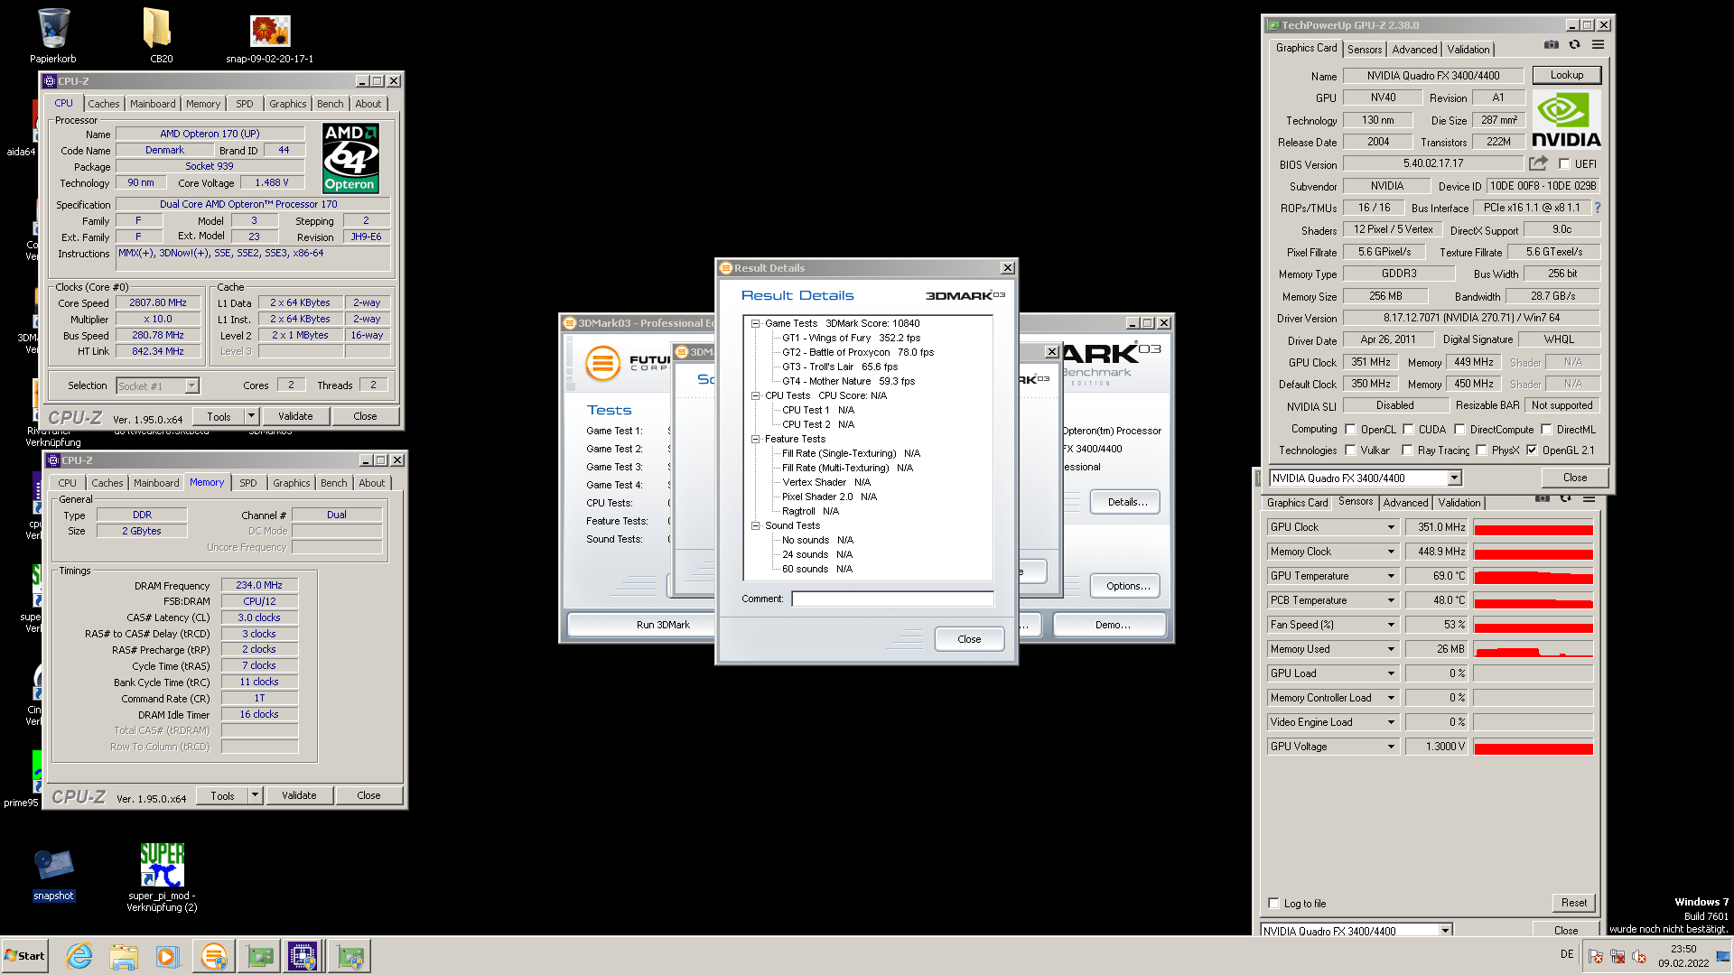Click the last GPU-Z taskbar button

tap(349, 956)
